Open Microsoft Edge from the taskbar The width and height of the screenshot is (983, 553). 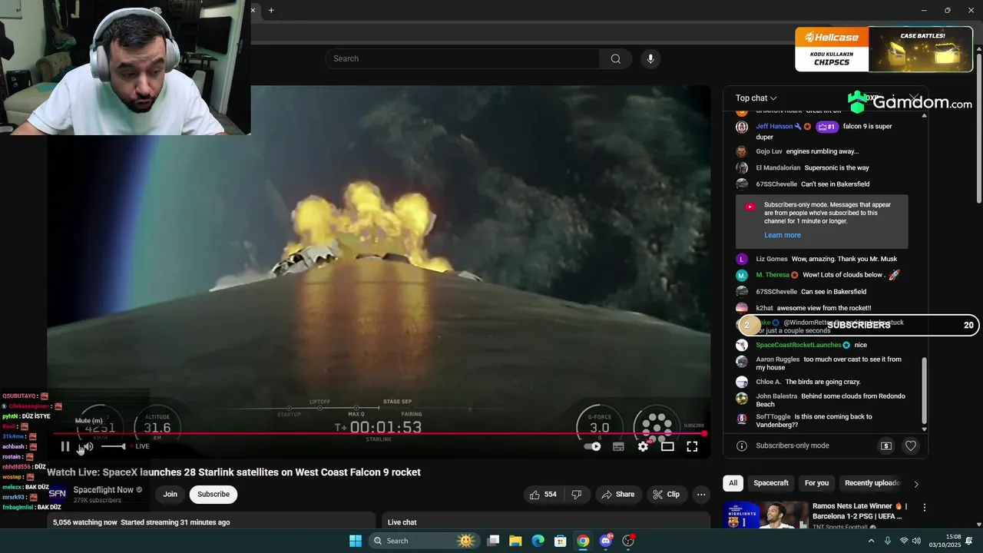(538, 541)
